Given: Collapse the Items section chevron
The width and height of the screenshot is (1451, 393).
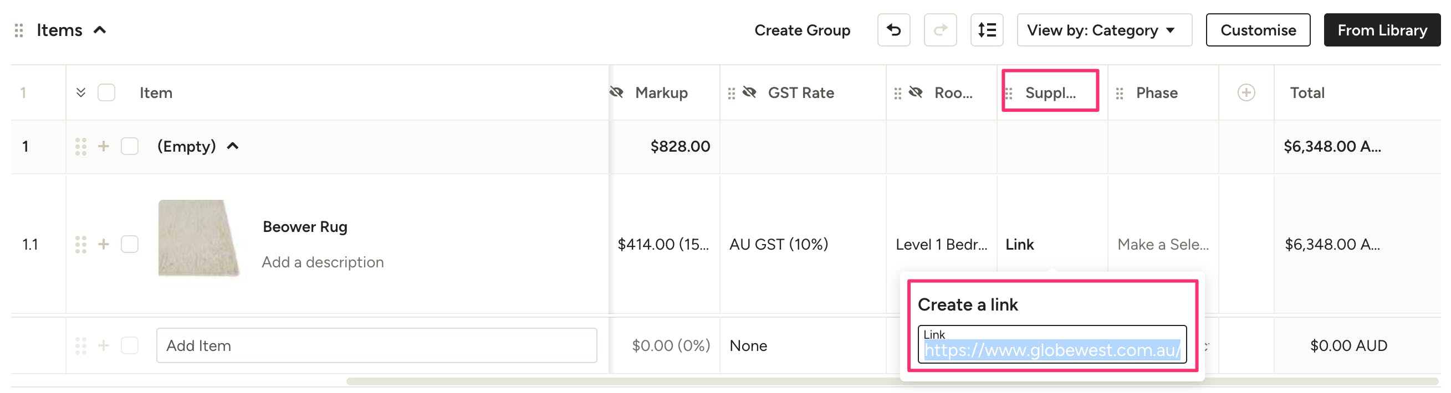Looking at the screenshot, I should pyautogui.click(x=100, y=30).
